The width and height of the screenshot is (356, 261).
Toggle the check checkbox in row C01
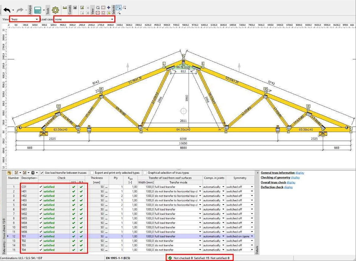coord(41,187)
